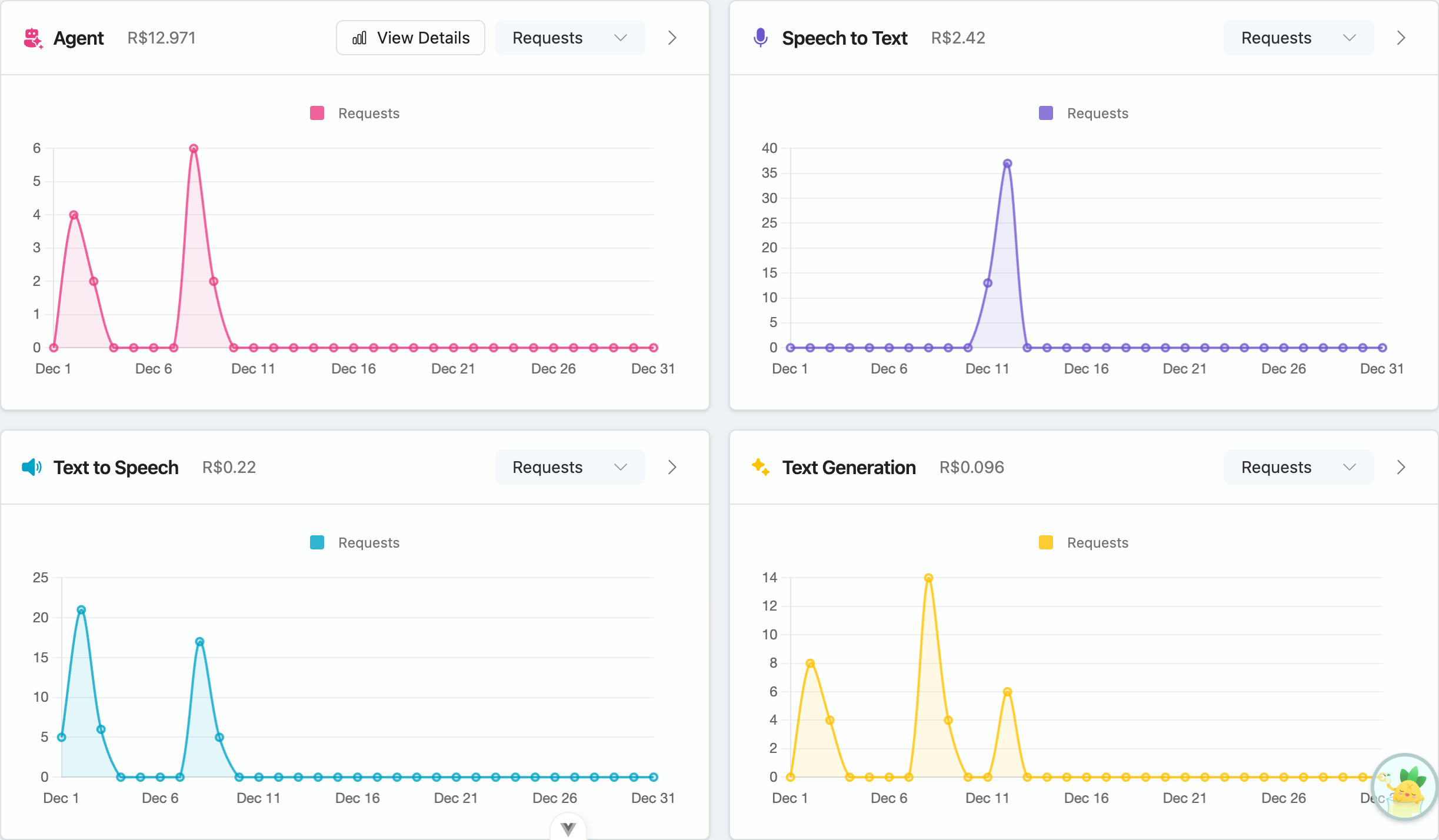Viewport: 1439px width, 840px height.
Task: Go to Speech to Text details arrow
Action: [1401, 38]
